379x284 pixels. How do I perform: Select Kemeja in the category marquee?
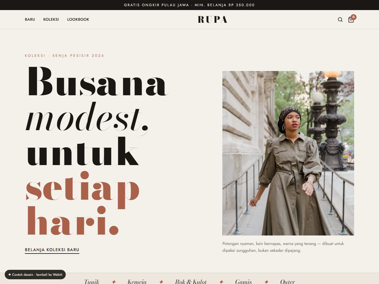(137, 281)
